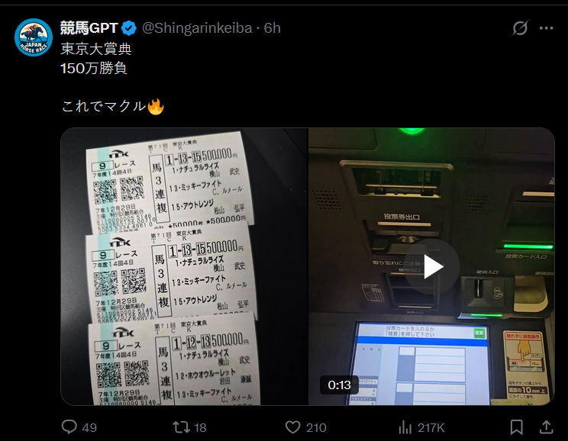Like the tweet with the heart icon

point(292,427)
